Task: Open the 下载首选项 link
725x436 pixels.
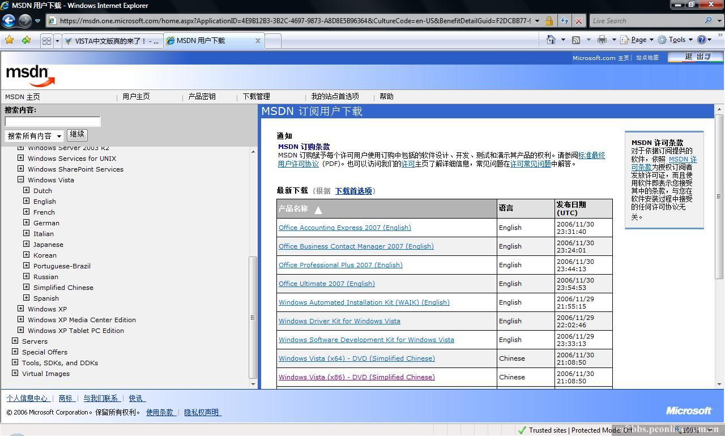Action: pos(353,191)
